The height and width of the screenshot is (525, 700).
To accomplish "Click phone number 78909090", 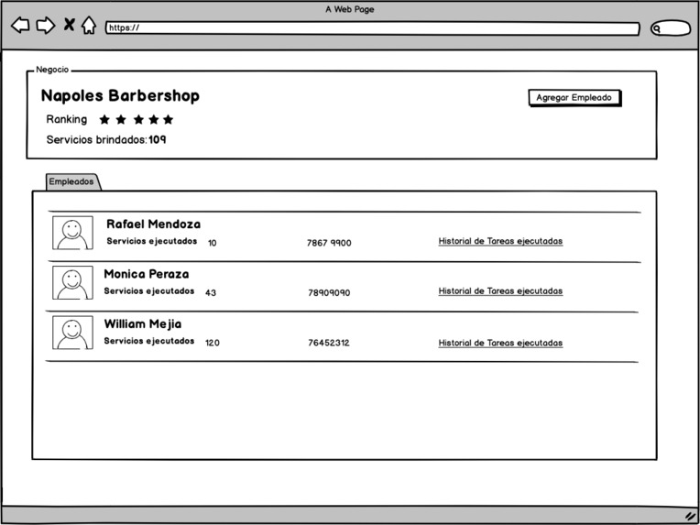I will 329,293.
